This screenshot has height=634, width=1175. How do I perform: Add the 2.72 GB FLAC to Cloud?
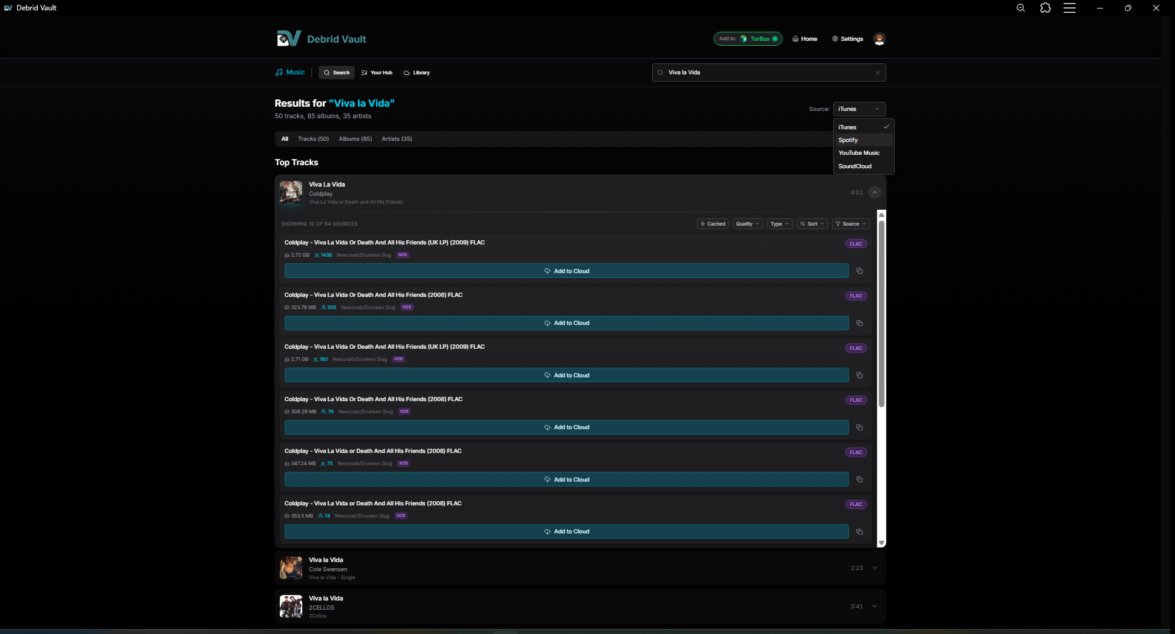[x=566, y=271]
